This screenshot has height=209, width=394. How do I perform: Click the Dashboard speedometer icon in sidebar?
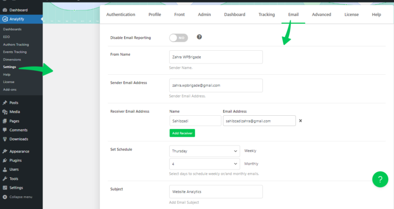[x=5, y=10]
